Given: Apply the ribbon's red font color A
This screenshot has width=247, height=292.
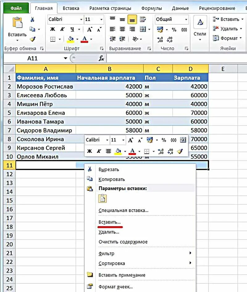Looking at the screenshot, I should pos(84,39).
